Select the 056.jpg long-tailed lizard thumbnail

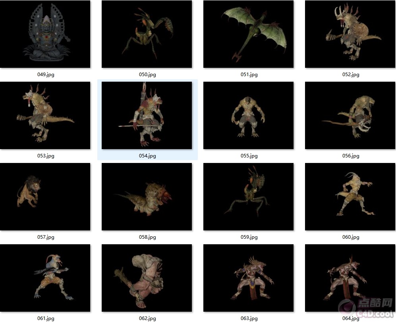click(x=350, y=115)
